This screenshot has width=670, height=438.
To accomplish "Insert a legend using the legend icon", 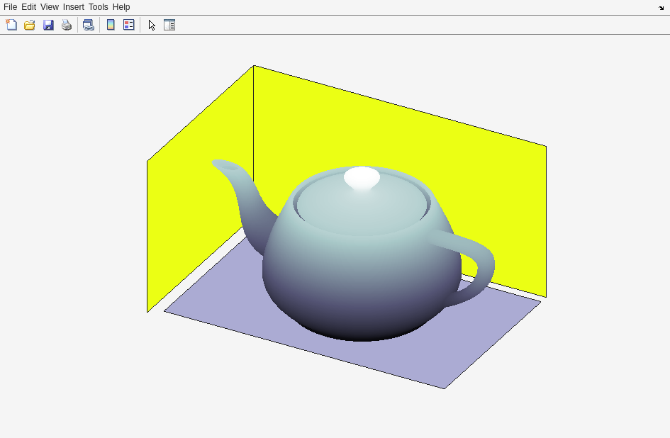I will 128,25.
